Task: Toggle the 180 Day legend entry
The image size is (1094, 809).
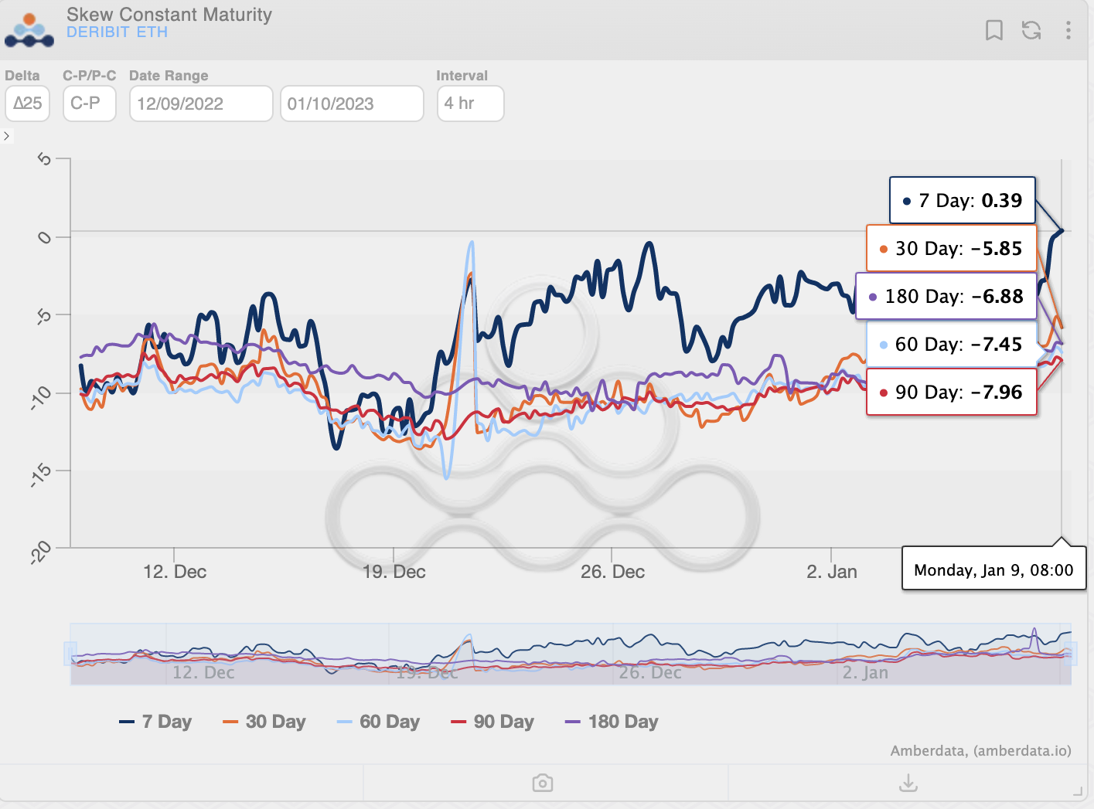Action: pyautogui.click(x=612, y=722)
